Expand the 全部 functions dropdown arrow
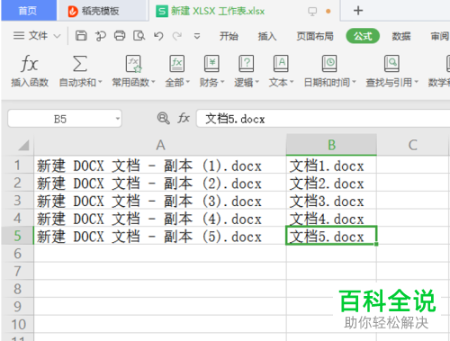This screenshot has height=341, width=450. pos(188,82)
